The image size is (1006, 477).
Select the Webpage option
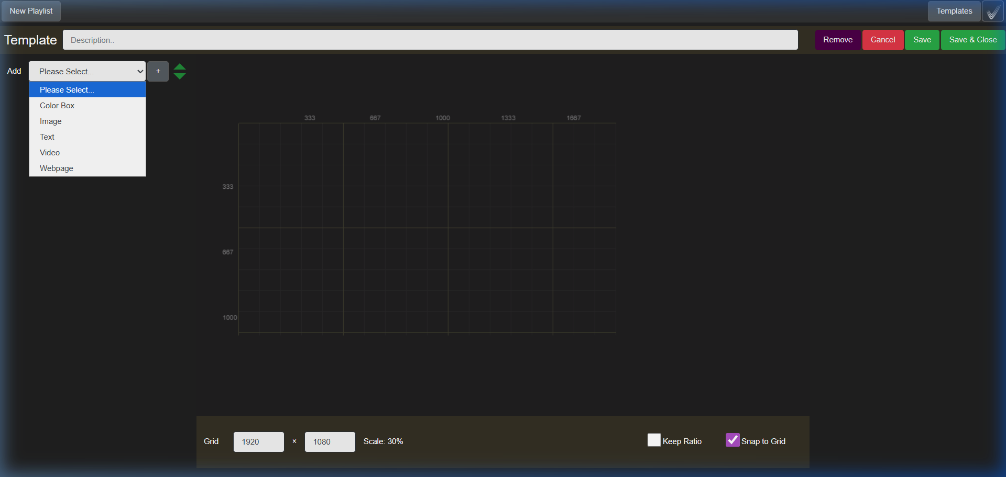tap(87, 168)
